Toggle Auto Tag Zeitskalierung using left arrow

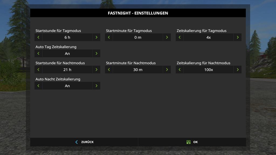click(x=38, y=54)
